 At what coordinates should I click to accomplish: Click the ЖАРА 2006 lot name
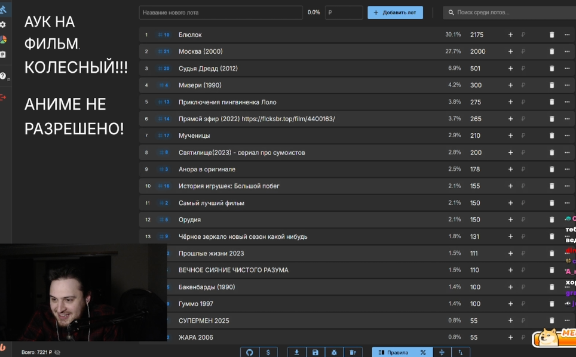[x=196, y=337]
